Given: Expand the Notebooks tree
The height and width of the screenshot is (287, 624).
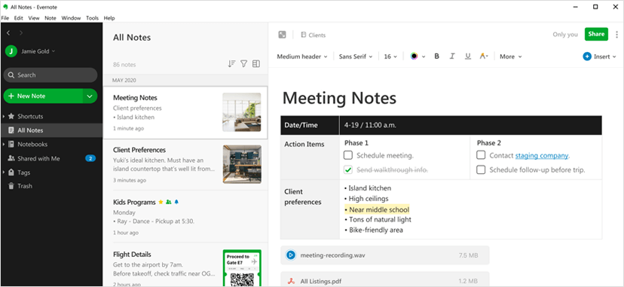Looking at the screenshot, I should click(4, 145).
